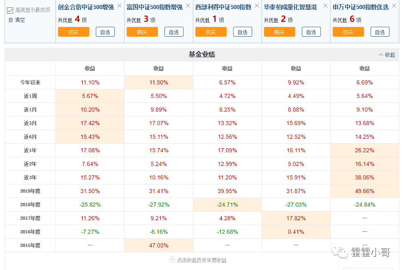
Task: Click the trash icon next to 清空
Action: pyautogui.click(x=10, y=20)
